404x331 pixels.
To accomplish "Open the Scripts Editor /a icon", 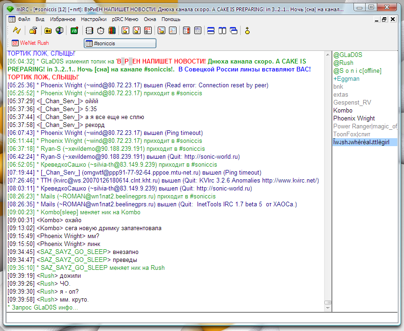I will [x=74, y=31].
